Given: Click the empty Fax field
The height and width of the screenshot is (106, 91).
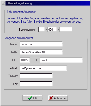Looking at the screenshot, I should pyautogui.click(x=36, y=84).
